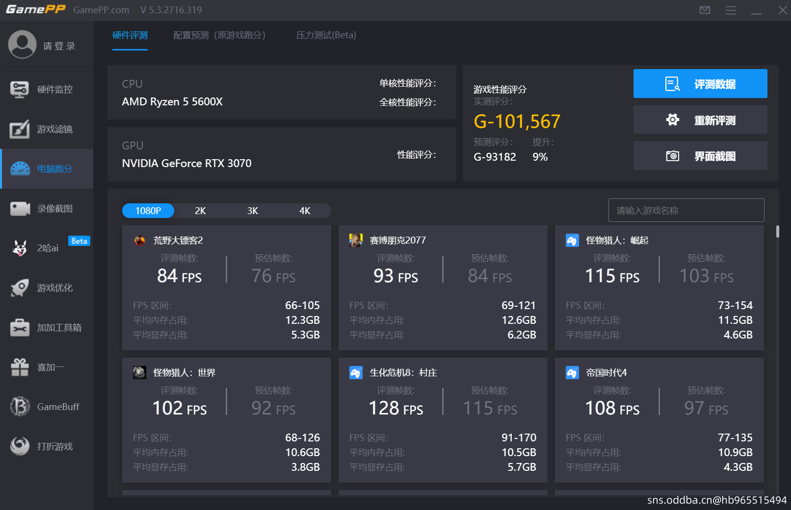Click the 游戏名称 search input field
This screenshot has width=791, height=510.
pyautogui.click(x=686, y=210)
